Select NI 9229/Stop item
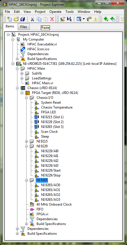This screenshot has height=245, width=127. tap(51, 175)
